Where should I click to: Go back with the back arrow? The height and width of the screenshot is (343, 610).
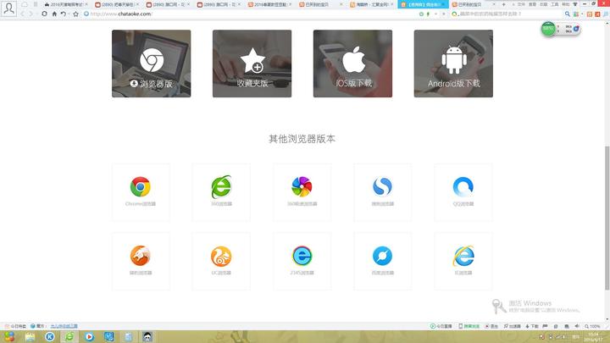coord(23,14)
